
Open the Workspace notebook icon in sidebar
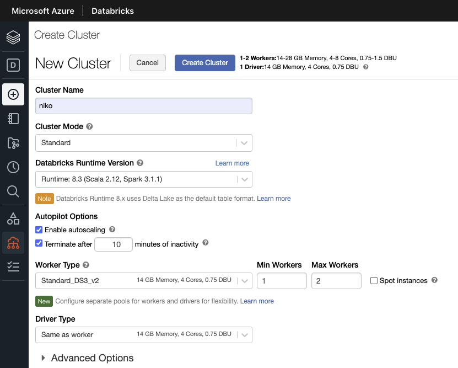click(13, 119)
